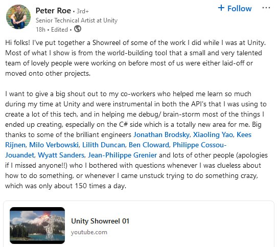Click the youtube.com source label
This screenshot has width=279, height=247.
89,232
